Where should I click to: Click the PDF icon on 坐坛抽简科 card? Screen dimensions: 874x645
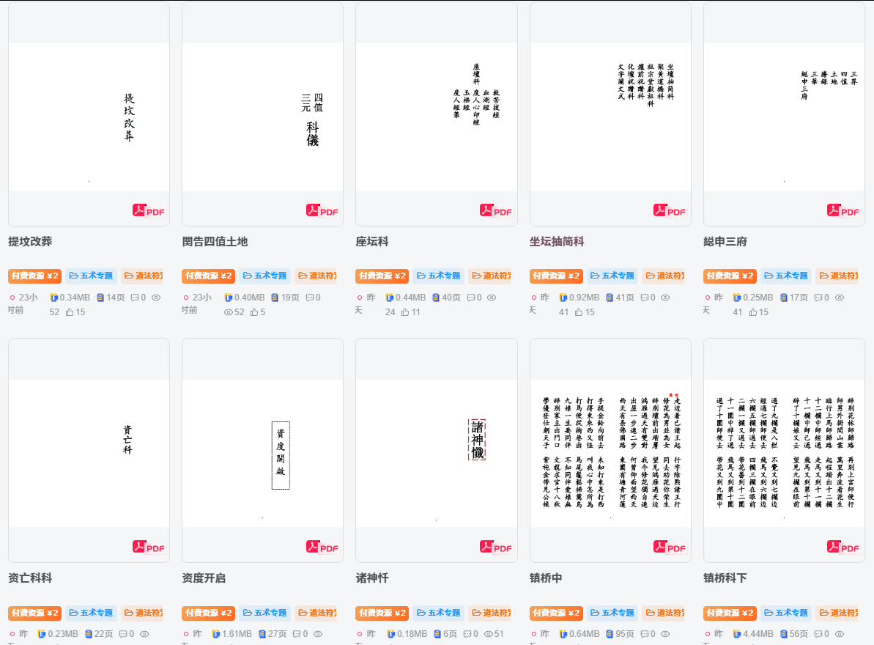click(670, 211)
